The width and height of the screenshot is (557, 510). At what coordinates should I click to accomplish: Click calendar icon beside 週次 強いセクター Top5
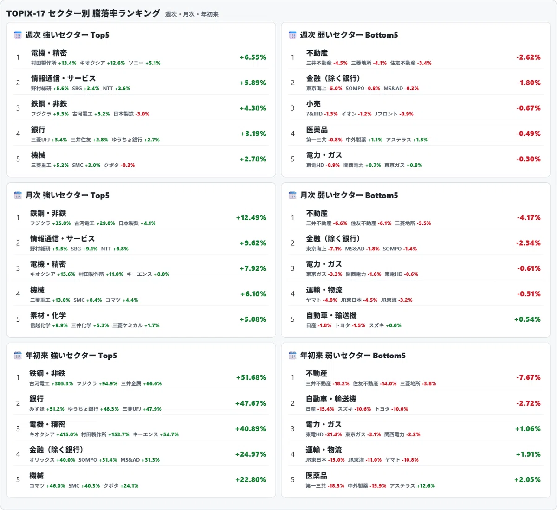tap(18, 35)
